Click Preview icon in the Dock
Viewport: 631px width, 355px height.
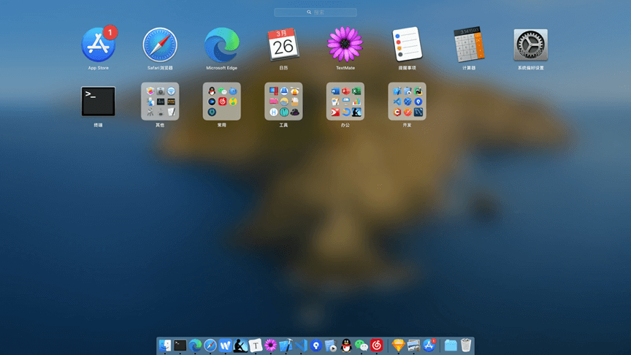pyautogui.click(x=413, y=346)
